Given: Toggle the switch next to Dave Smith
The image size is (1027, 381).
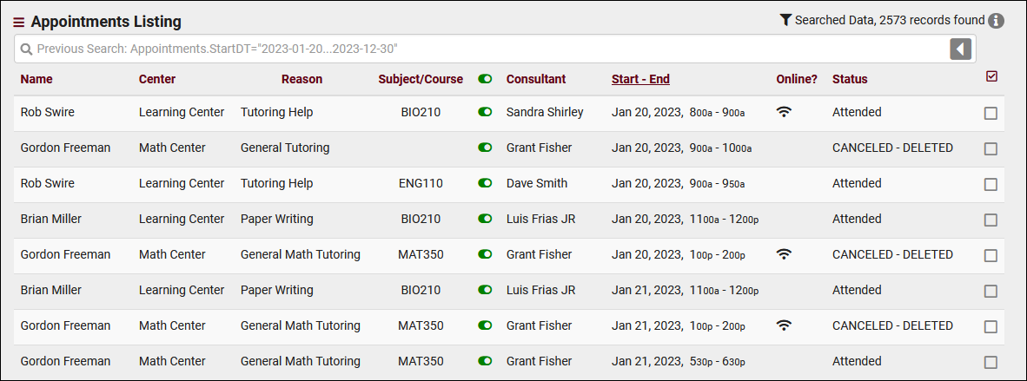Looking at the screenshot, I should pyautogui.click(x=485, y=183).
